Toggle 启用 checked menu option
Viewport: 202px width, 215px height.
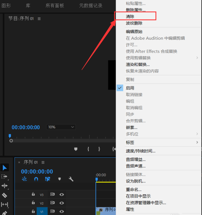[130, 88]
